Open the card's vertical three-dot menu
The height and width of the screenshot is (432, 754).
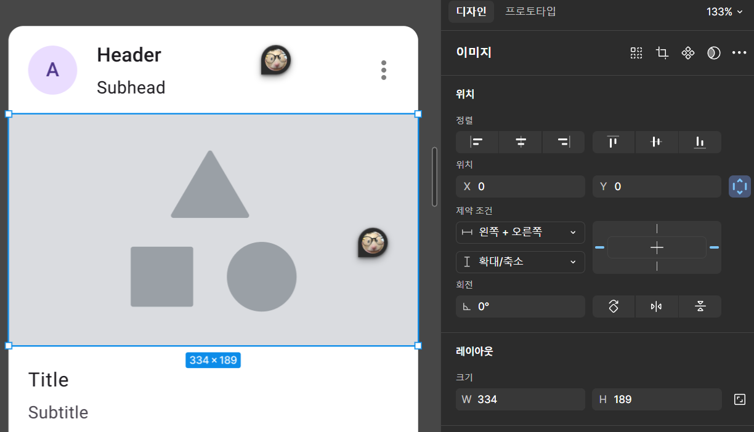pos(384,70)
